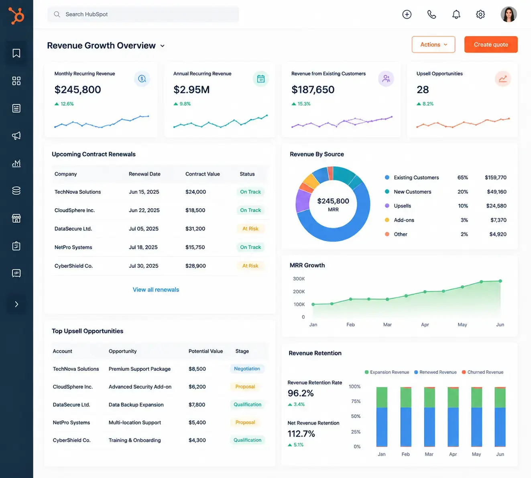Open the list document icon in the sidebar
This screenshot has height=478, width=531.
(16, 108)
